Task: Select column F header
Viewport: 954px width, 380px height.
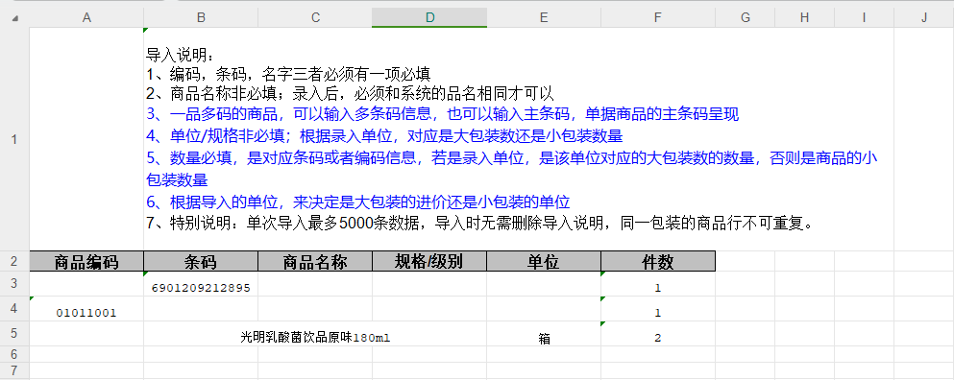Action: (x=658, y=17)
